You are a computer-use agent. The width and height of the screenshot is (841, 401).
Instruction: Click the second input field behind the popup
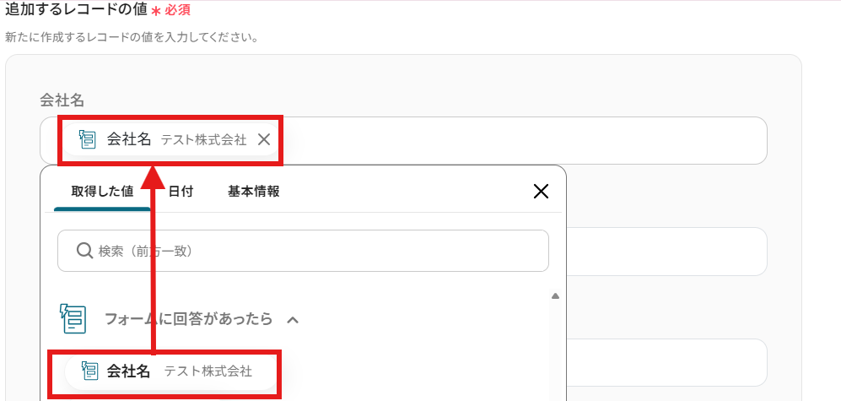tap(666, 252)
